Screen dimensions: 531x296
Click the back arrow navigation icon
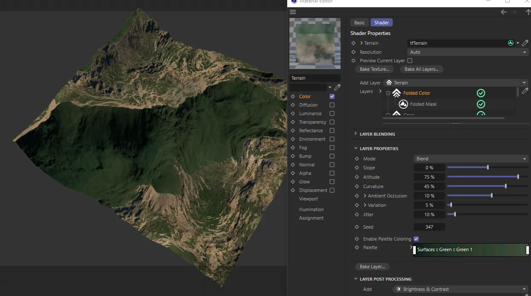point(504,12)
